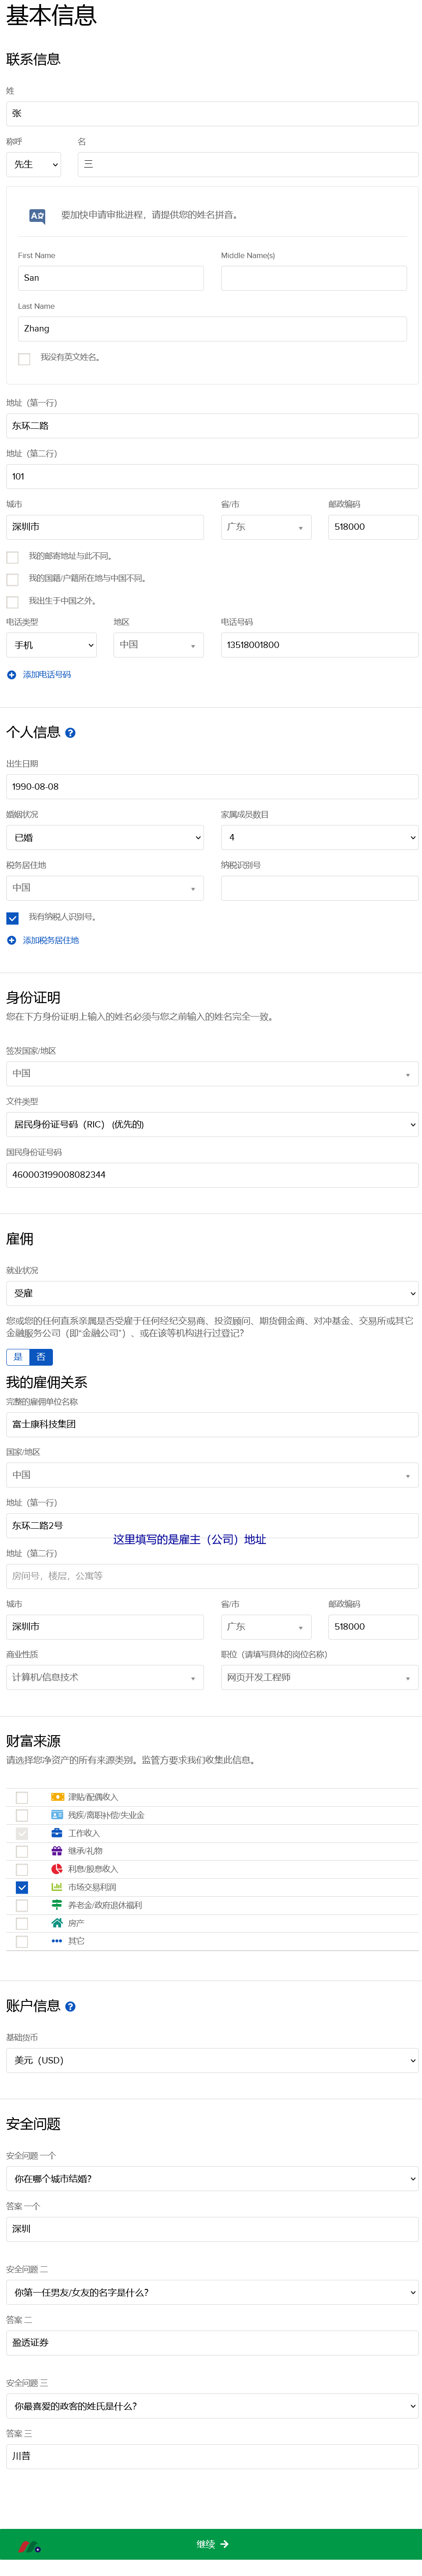
Task: Click the pie chart icon for 利息/股息收入
Action: pos(57,1869)
